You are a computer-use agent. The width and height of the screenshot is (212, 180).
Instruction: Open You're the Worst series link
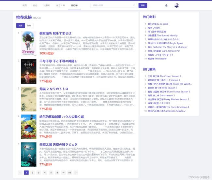[x=170, y=84]
